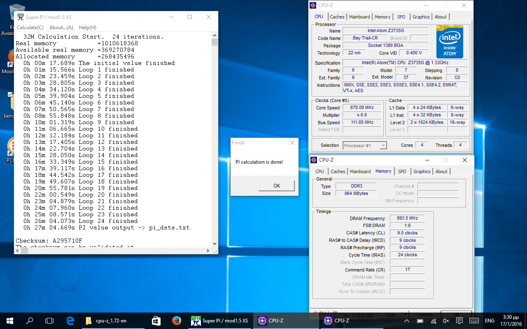The image size is (527, 329).
Task: Open Memory tab in upper CPU-Z
Action: 382,17
